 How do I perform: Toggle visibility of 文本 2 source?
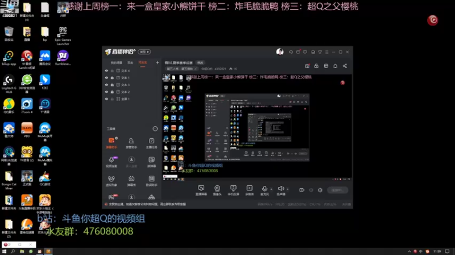106,92
